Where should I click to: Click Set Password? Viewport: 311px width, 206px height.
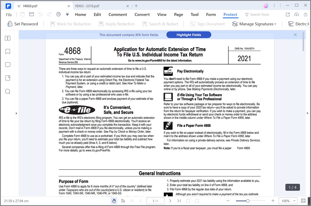[23, 24]
